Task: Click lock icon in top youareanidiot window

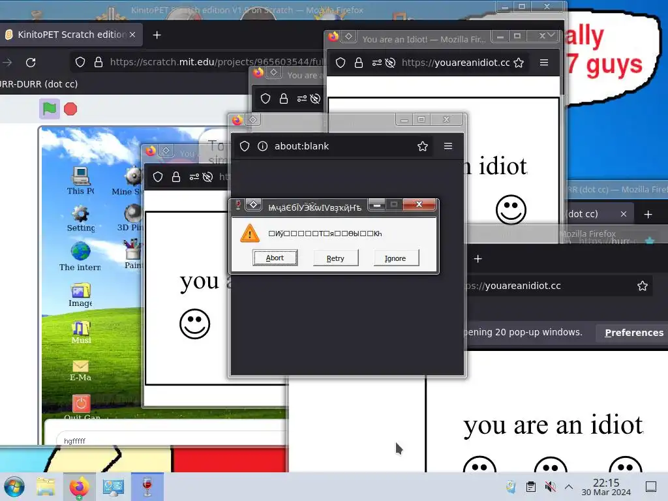Action: coord(359,63)
